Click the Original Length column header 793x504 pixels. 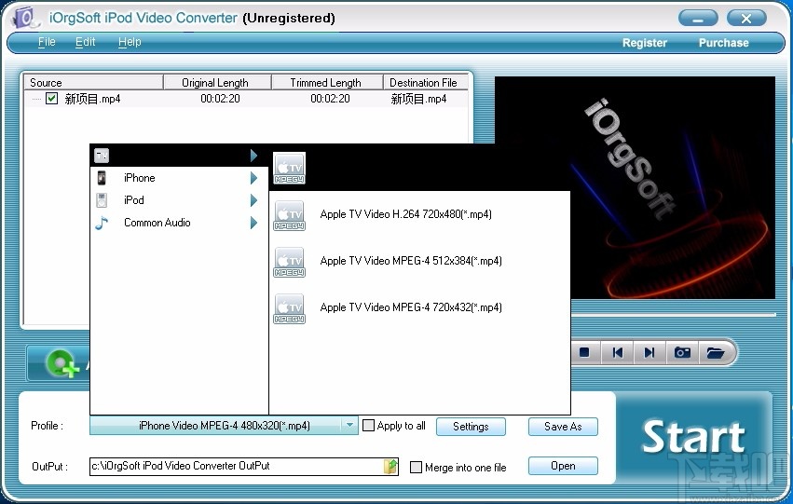coord(217,82)
